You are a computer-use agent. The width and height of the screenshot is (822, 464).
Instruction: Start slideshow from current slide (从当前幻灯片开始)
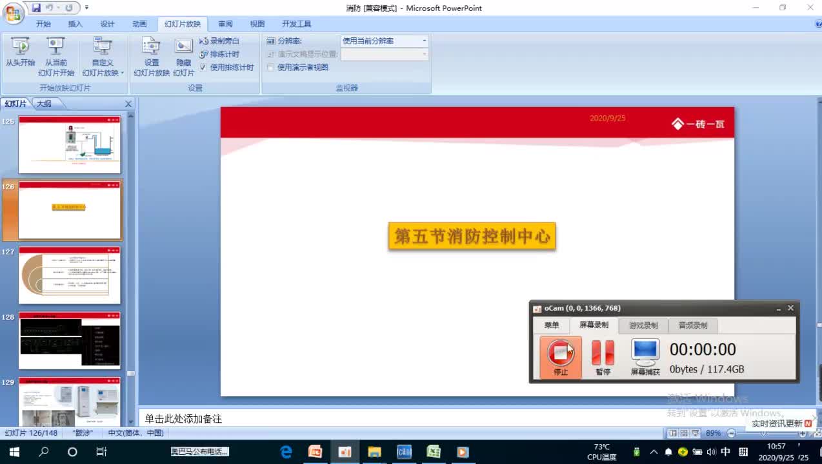tap(56, 57)
